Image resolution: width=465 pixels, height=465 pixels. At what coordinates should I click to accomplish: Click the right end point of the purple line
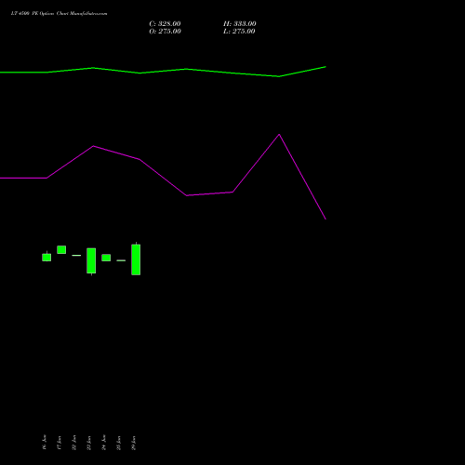(325, 219)
